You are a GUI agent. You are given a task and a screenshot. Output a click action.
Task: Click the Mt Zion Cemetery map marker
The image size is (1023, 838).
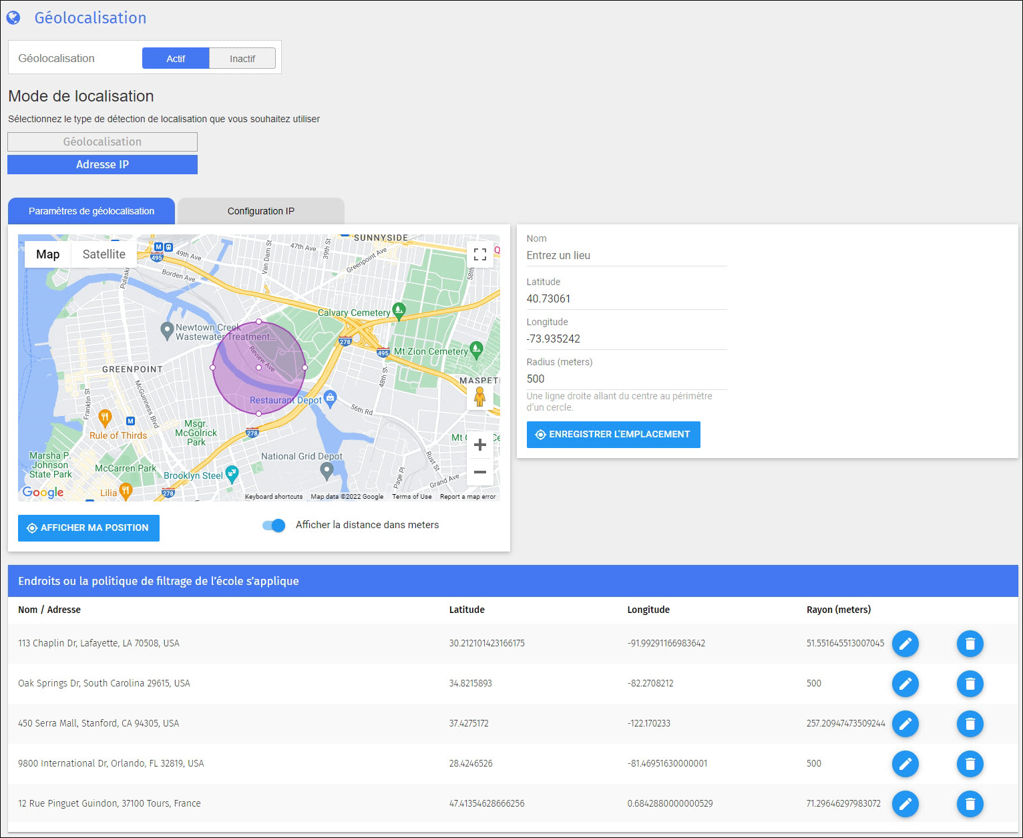(x=476, y=349)
